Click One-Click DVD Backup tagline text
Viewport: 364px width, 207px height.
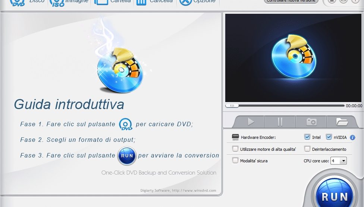click(x=159, y=173)
